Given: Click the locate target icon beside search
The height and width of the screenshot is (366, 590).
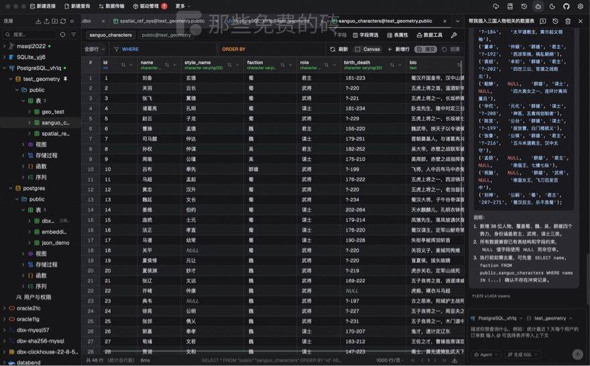Looking at the screenshot, I should click(62, 35).
